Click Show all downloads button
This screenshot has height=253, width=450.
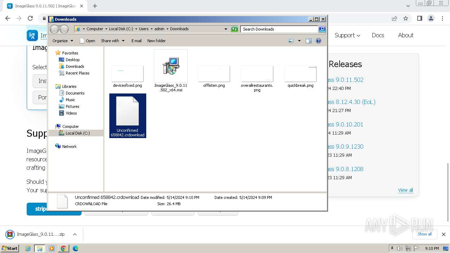point(424,234)
